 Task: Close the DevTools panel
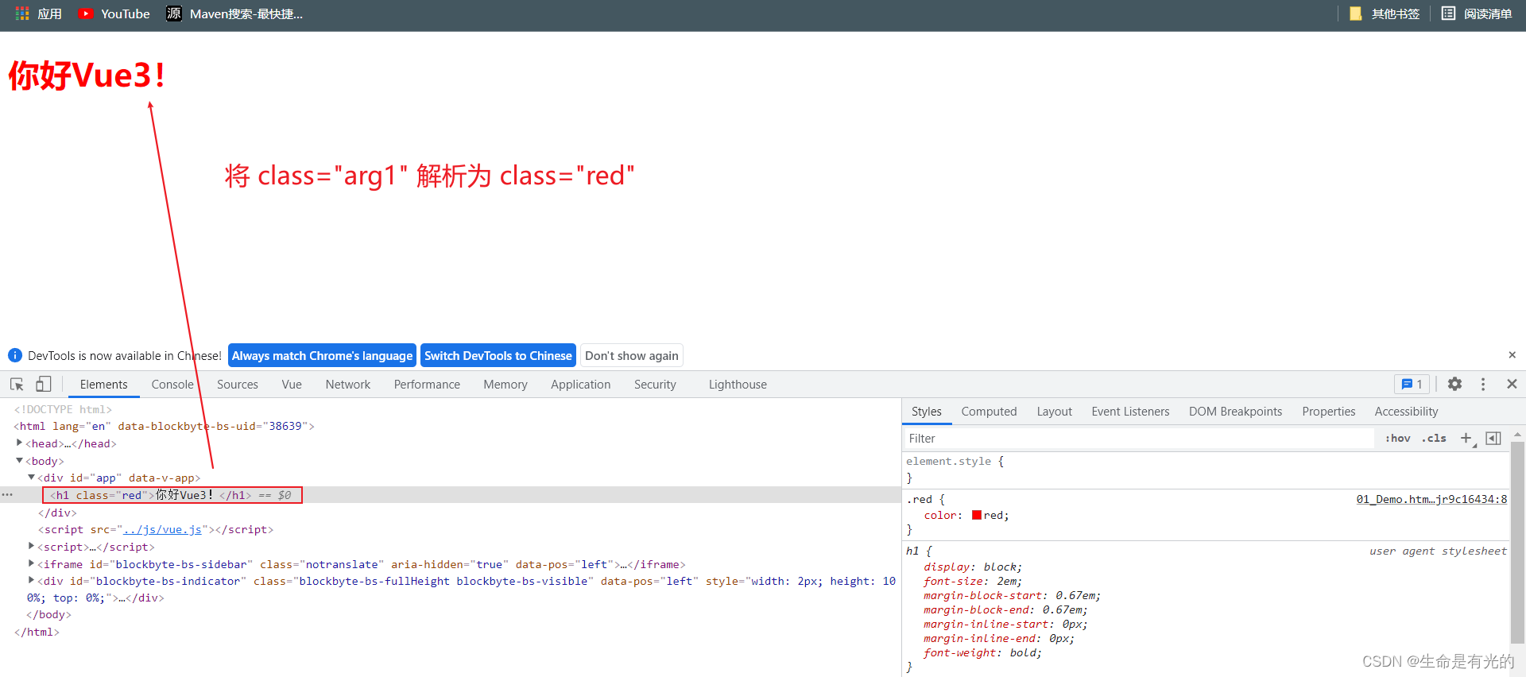pos(1512,384)
